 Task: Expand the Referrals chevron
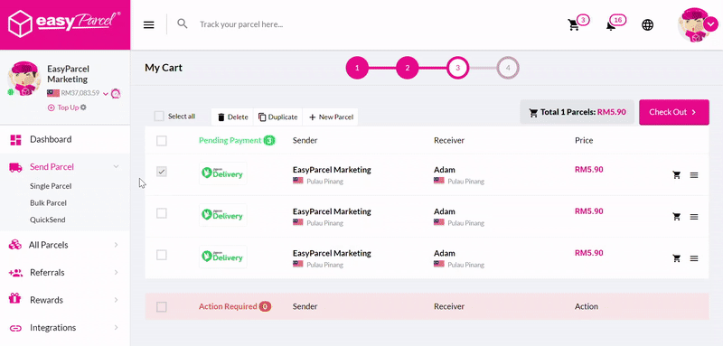coord(117,272)
